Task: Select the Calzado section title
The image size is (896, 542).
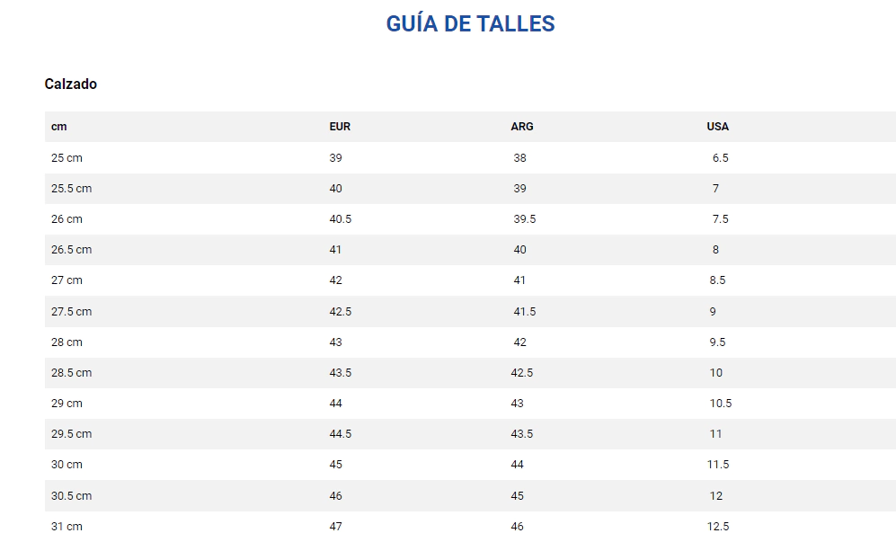Action: (71, 84)
